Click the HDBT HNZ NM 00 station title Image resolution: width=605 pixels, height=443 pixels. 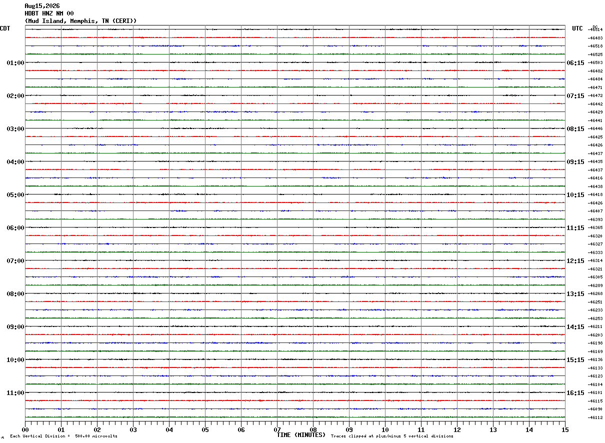pos(49,13)
